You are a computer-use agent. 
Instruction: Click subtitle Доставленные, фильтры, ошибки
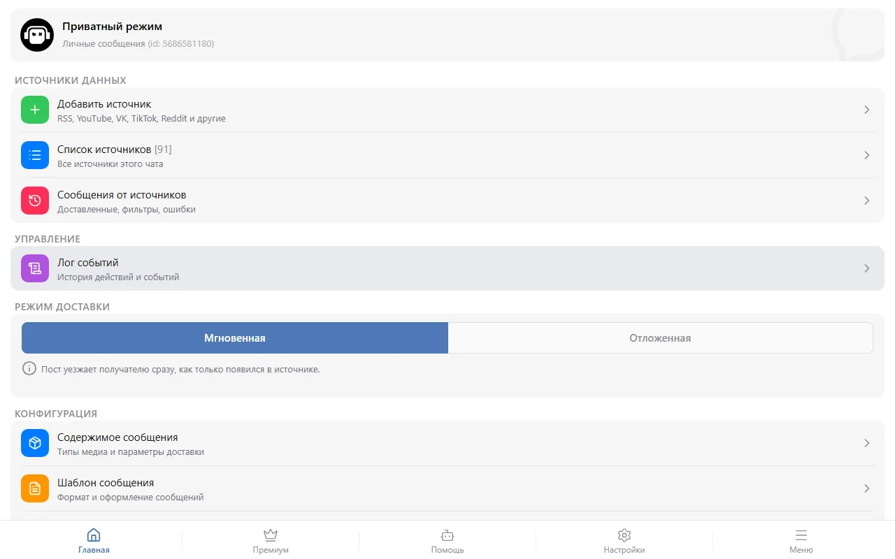click(x=127, y=210)
